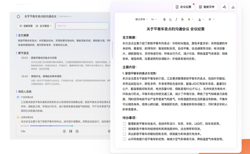Open the font size 14 dropdown
This screenshot has width=250, height=154.
[154, 19]
